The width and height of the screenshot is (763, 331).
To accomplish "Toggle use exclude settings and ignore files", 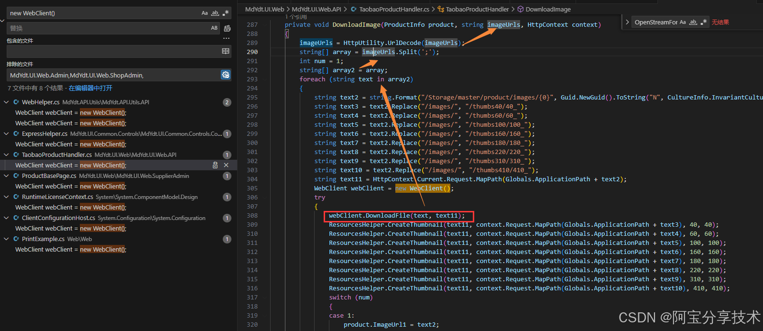I will 226,75.
